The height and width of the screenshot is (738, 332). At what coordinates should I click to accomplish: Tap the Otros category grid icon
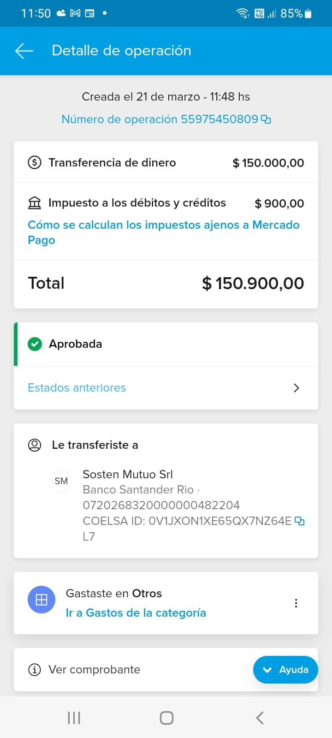[x=41, y=600]
